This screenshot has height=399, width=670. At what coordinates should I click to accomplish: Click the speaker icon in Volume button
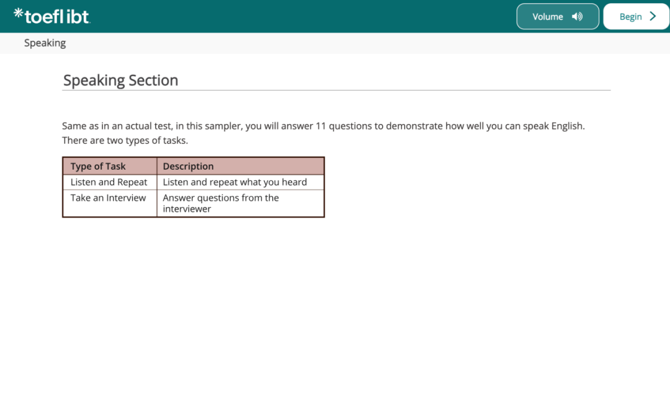coord(577,17)
